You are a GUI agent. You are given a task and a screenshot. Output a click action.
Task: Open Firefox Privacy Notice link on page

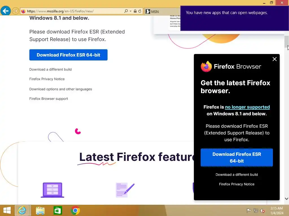(47, 79)
